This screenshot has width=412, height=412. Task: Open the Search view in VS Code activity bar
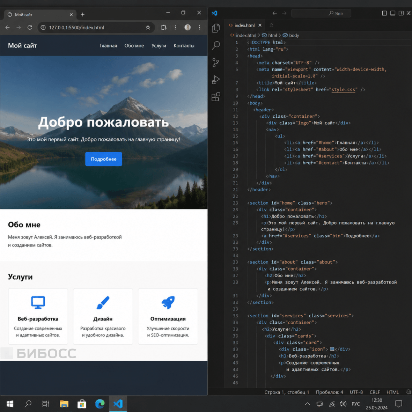pyautogui.click(x=216, y=45)
